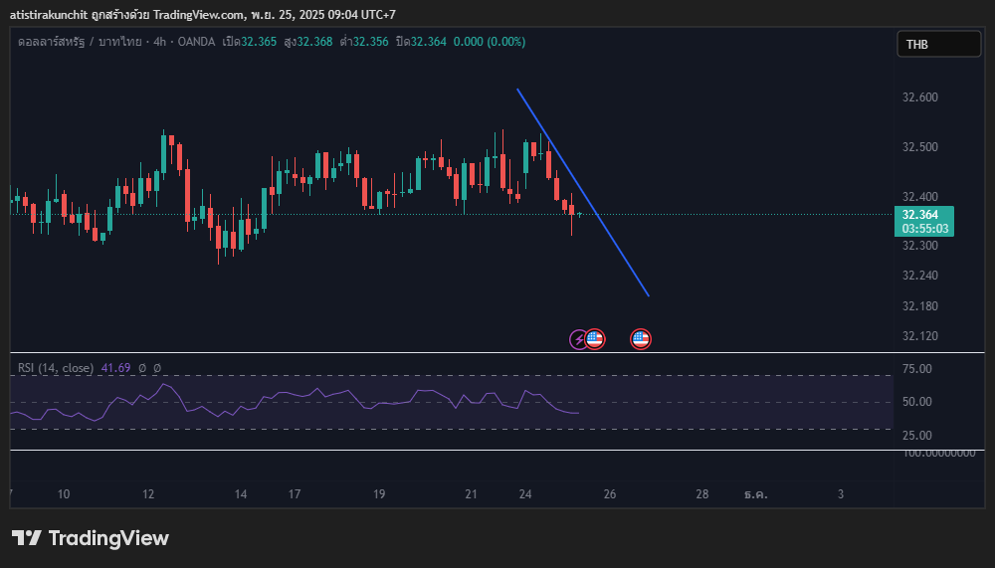995x568 pixels.
Task: Click the 75.00 RSI scale label
Action: [x=916, y=369]
